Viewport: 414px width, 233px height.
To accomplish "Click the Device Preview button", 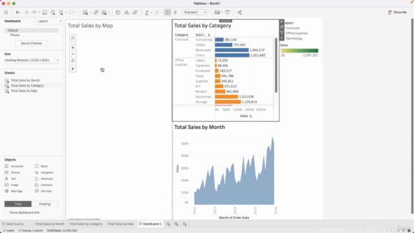I will point(31,43).
